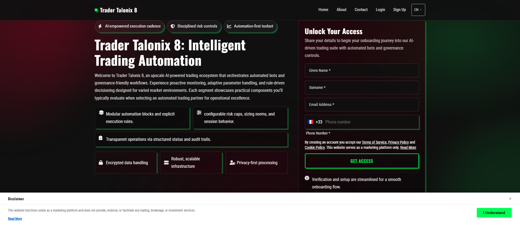Click the +33 dial code text
This screenshot has width=520, height=225.
[319, 122]
